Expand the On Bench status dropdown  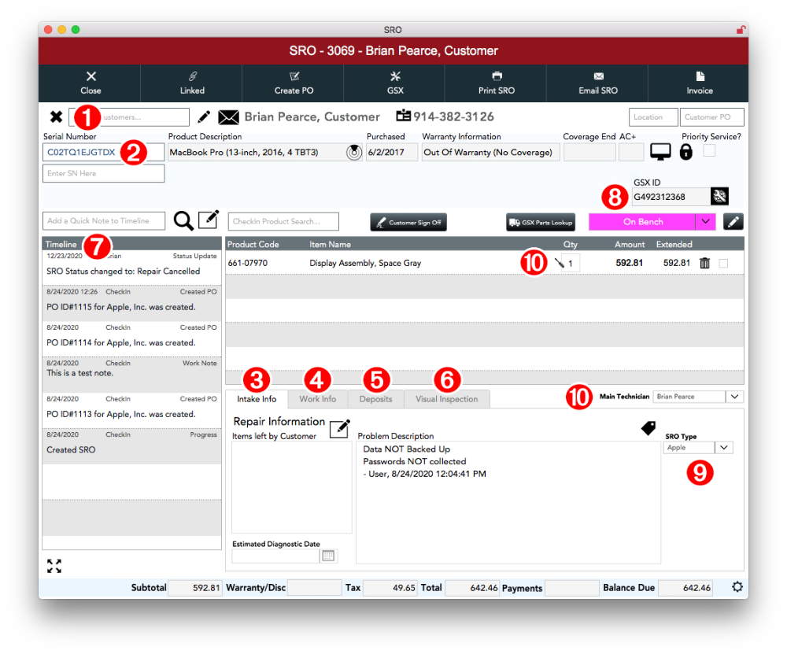coord(705,222)
